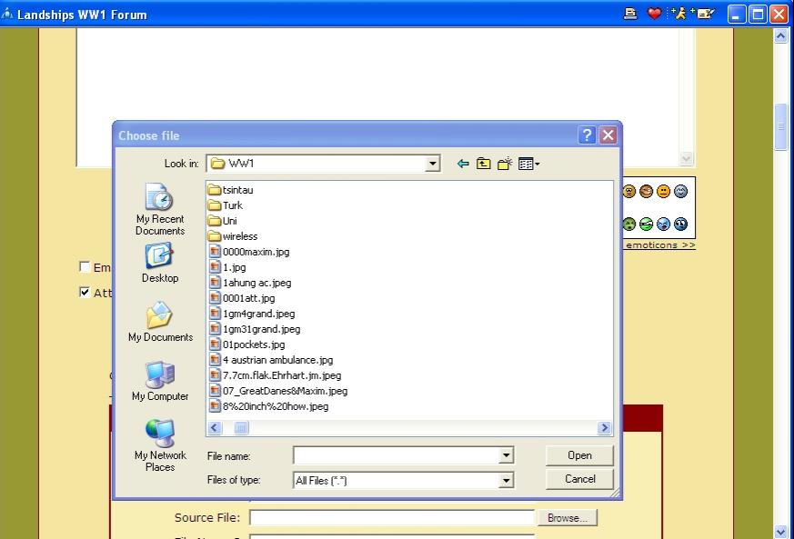Click the dialog's question mark help button

[x=588, y=135]
